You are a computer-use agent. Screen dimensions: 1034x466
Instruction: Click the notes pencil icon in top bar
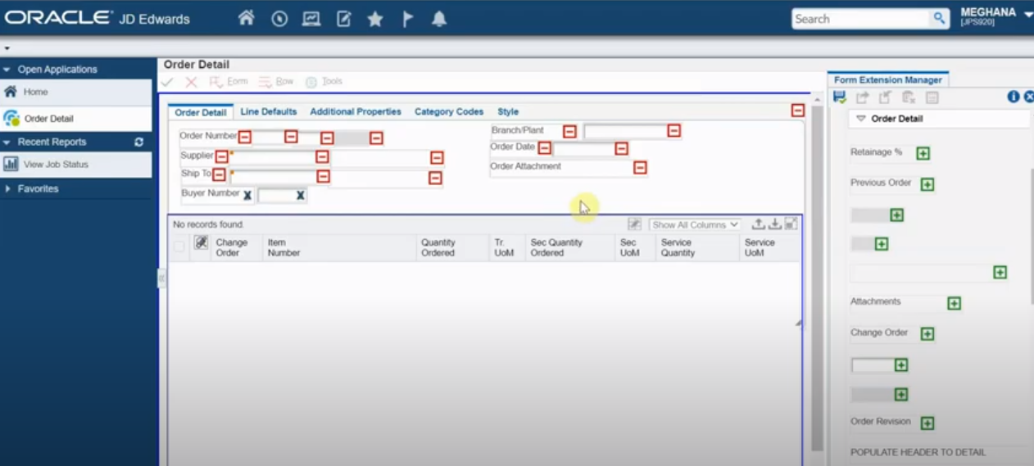click(x=344, y=19)
